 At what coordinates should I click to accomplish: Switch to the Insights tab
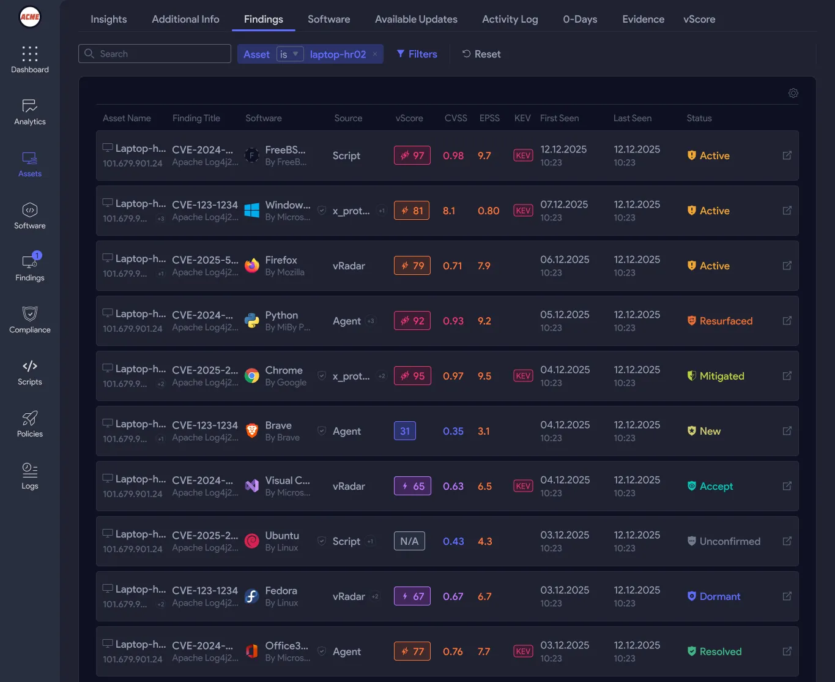point(109,19)
